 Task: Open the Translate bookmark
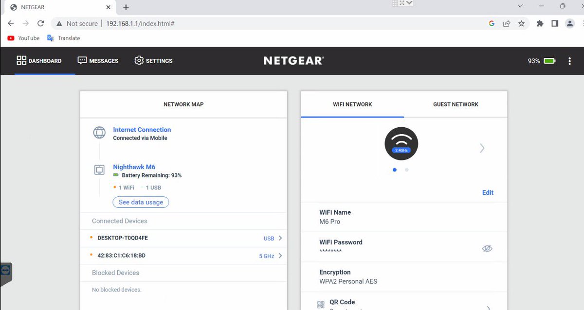63,38
